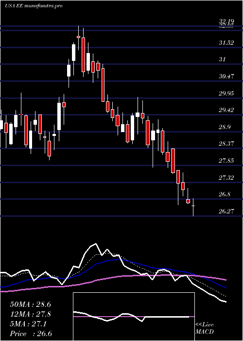The image size is (243, 341).
Task: Click the 31.52 price axis label
Action: [x=226, y=43]
